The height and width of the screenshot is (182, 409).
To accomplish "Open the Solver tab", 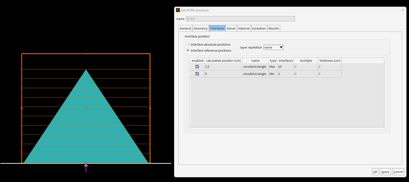I will (231, 28).
